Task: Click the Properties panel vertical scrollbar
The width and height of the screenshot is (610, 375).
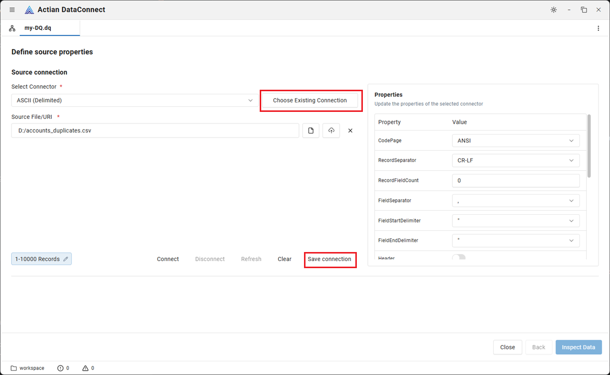Action: click(x=589, y=146)
